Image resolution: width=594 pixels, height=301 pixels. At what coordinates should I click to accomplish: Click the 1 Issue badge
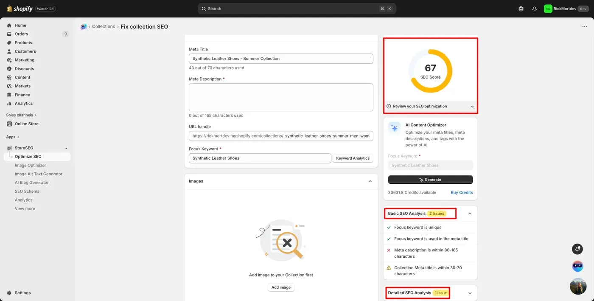[x=440, y=293]
